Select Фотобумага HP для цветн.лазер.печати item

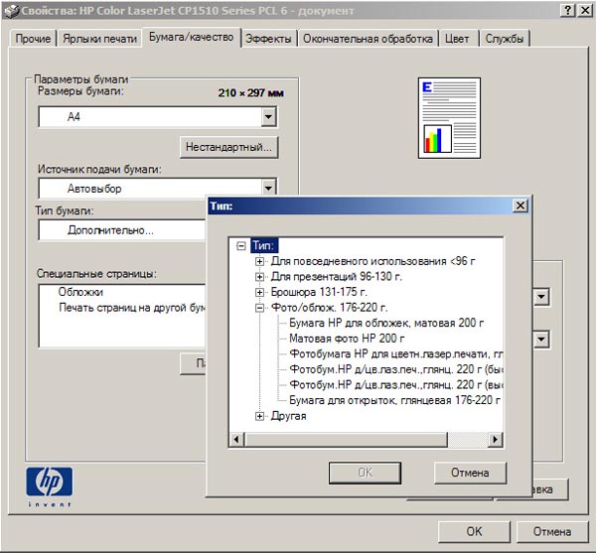[395, 354]
